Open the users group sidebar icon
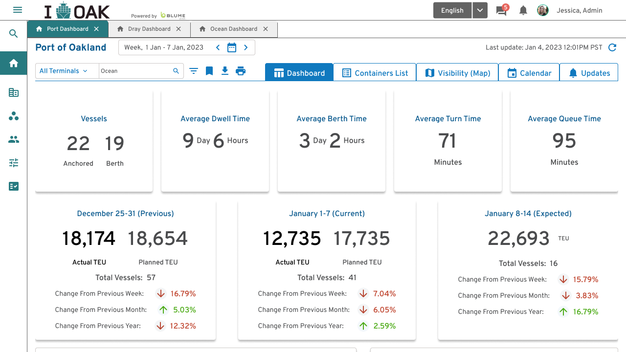Screen dimensions: 626x352 14,139
